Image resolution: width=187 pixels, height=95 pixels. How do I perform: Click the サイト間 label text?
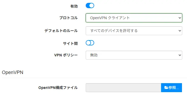(x=70, y=44)
